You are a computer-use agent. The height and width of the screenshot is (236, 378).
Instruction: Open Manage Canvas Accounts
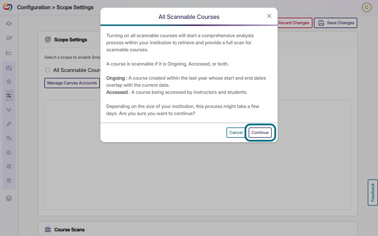pos(72,83)
